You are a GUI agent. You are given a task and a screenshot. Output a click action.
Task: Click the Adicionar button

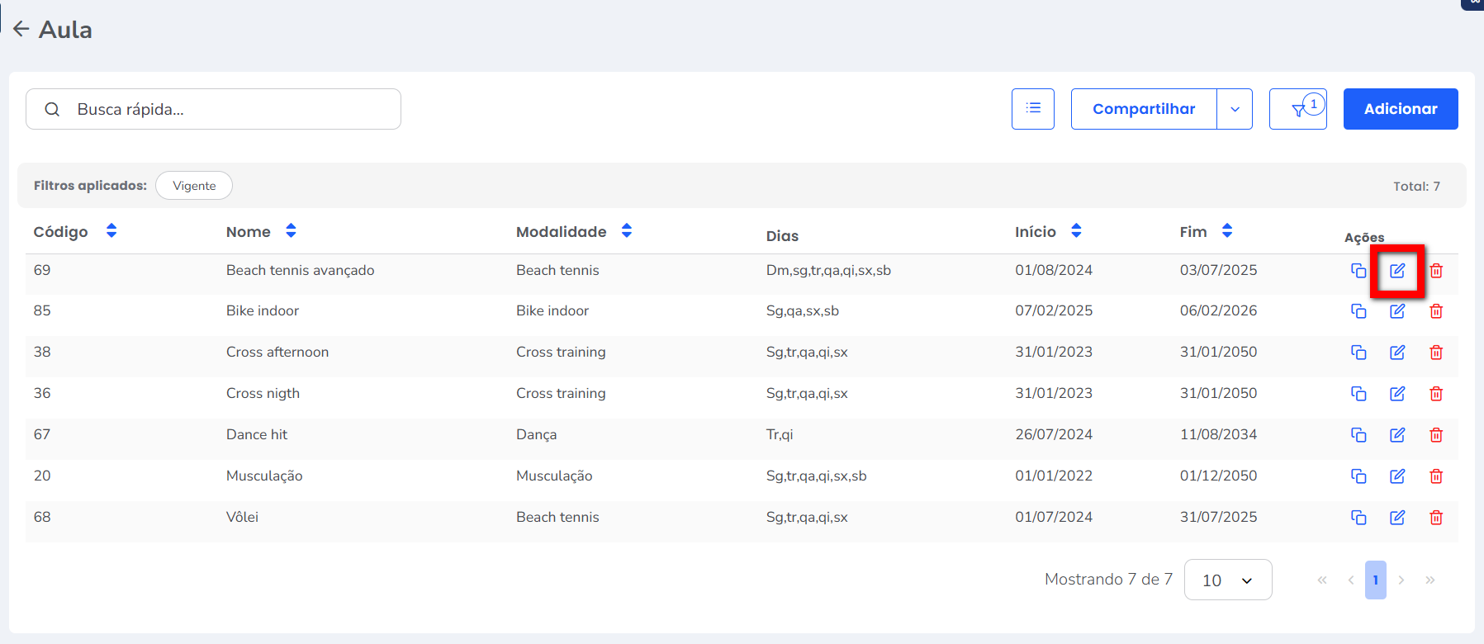1401,109
